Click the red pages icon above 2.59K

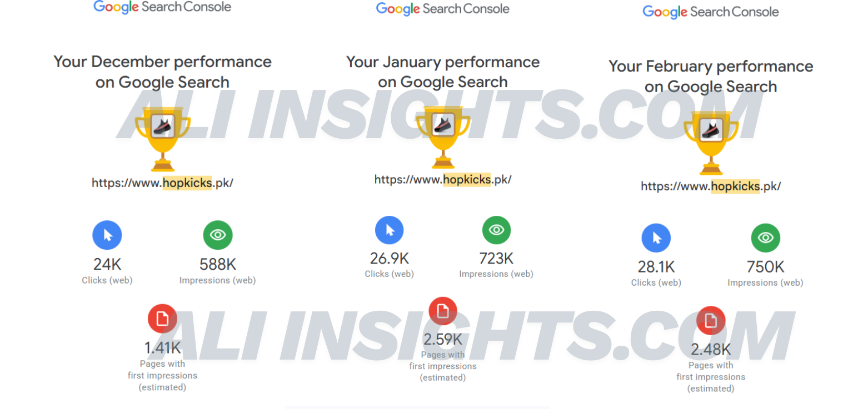pos(443,311)
